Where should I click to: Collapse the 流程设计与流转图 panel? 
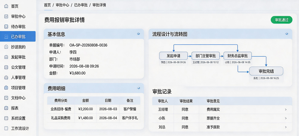tap(287, 34)
